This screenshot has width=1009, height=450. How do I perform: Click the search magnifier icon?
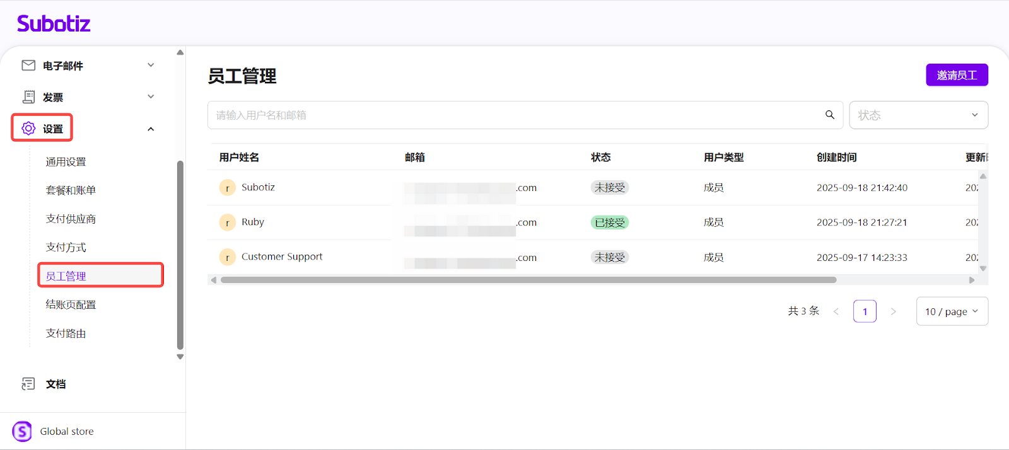[830, 115]
